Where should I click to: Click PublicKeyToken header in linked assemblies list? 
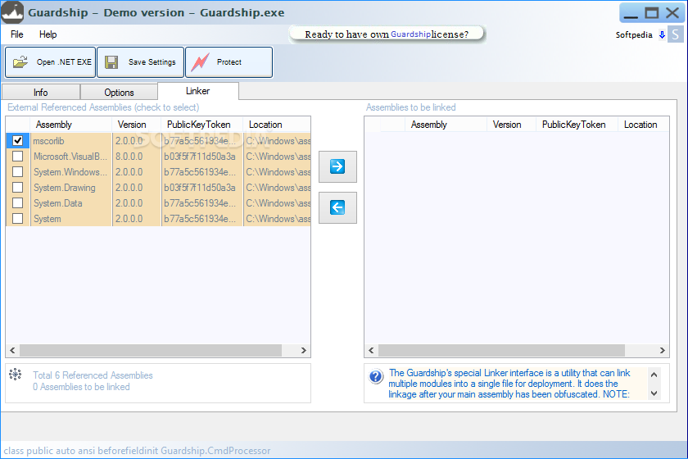pos(577,125)
